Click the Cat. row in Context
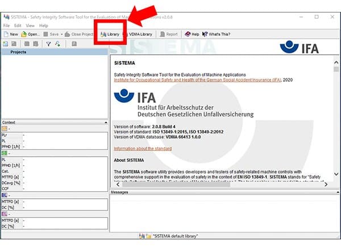This screenshot has width=341, height=252. coord(55,171)
